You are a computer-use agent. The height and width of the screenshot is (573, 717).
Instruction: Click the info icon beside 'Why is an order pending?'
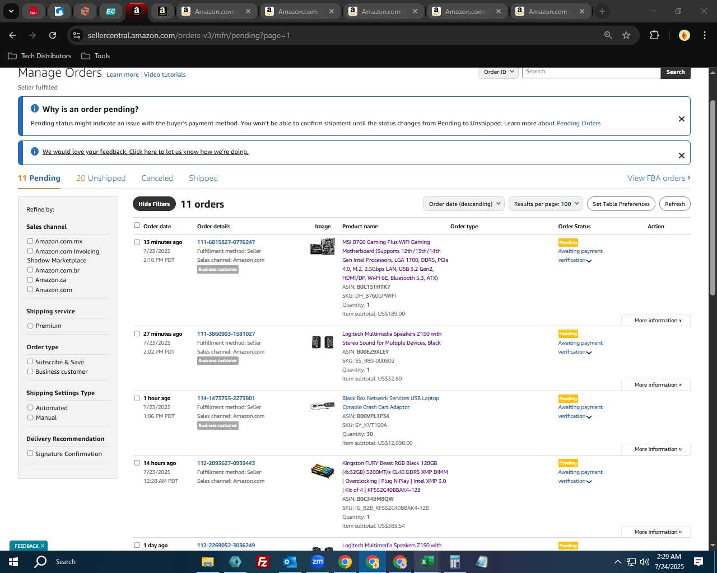coord(35,109)
